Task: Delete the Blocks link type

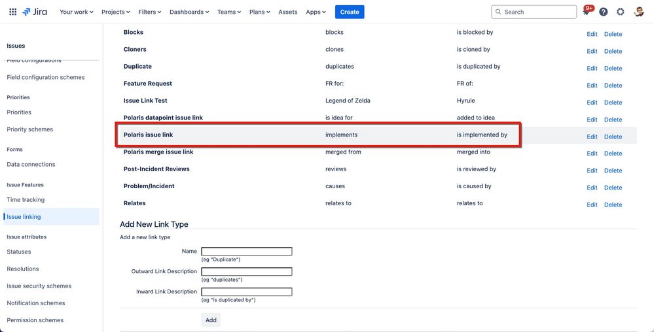Action: coord(613,34)
